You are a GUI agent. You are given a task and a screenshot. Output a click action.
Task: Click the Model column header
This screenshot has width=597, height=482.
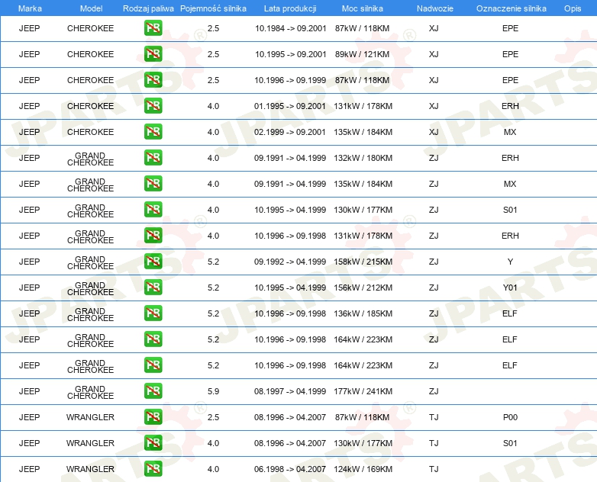91,8
